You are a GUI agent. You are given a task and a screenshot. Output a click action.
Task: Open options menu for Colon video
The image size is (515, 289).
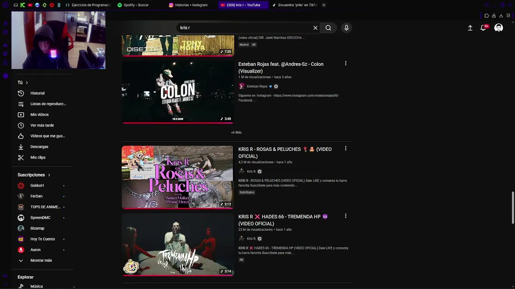pos(345,63)
